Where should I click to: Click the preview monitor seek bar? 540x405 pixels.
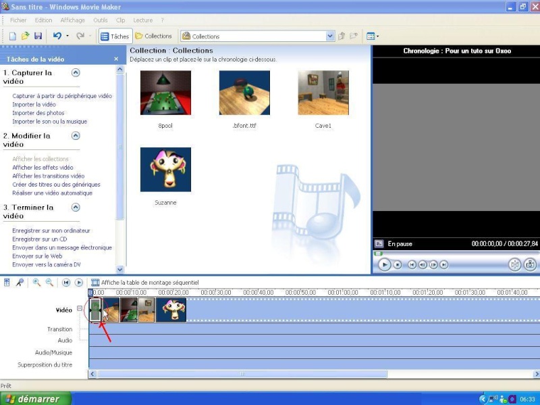(x=456, y=254)
